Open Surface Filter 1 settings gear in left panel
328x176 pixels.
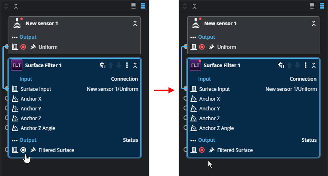(x=103, y=65)
